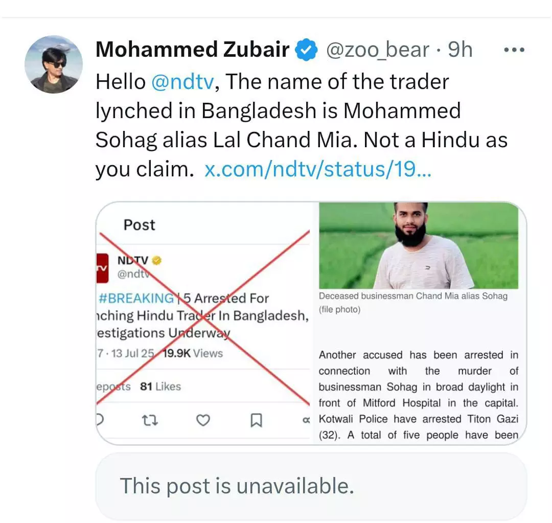Viewport: 552px width, 523px height.
Task: Open the @zoo_bear handle
Action: click(378, 50)
